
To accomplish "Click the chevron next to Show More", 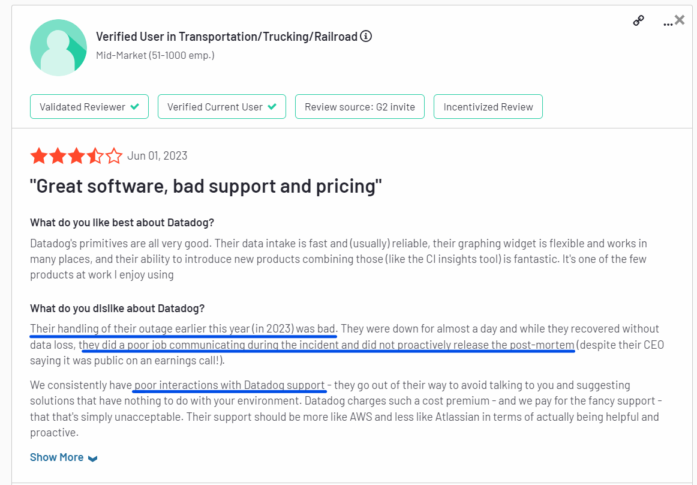I will (92, 459).
